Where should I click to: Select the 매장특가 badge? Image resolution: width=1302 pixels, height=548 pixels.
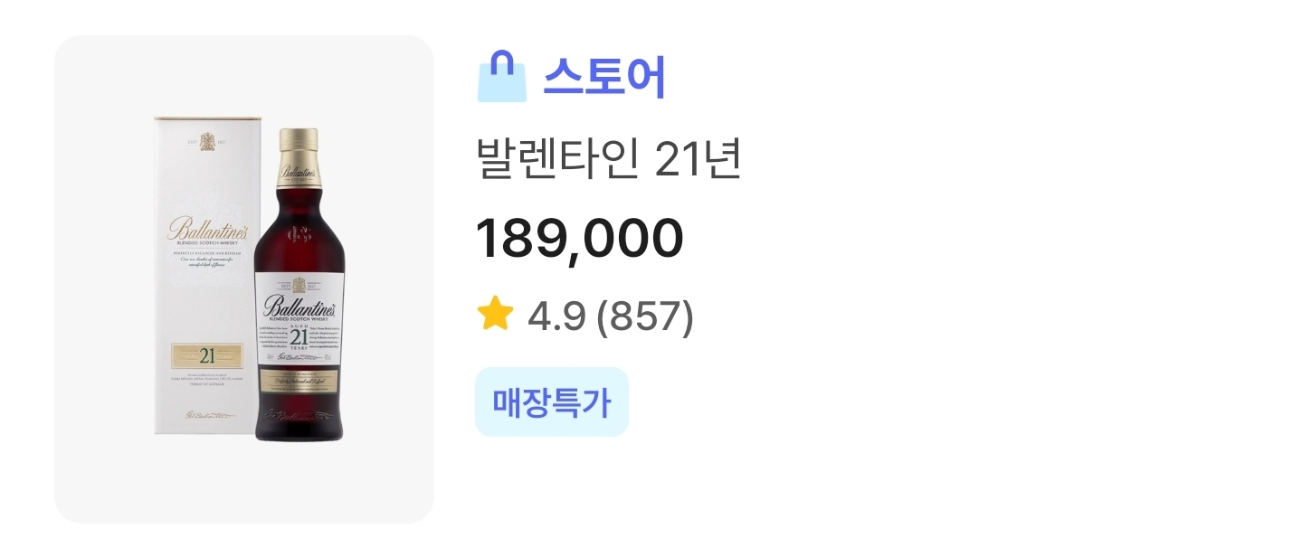pos(551,402)
